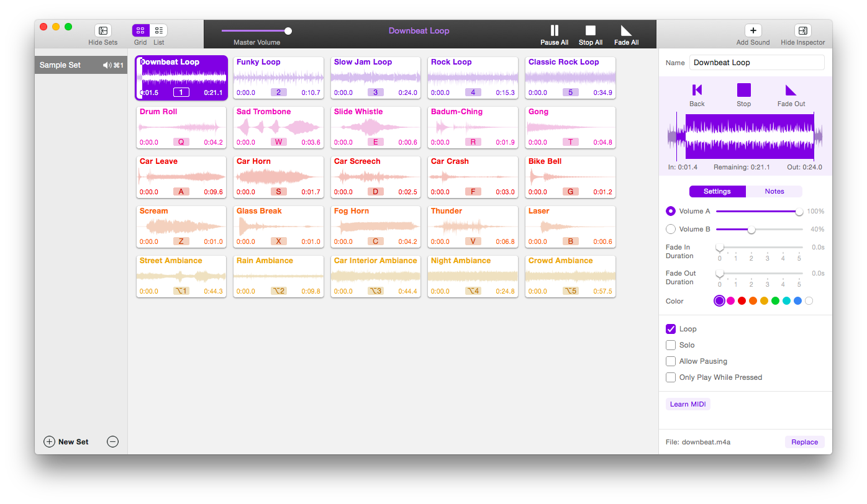Click the playing Downbeat Loop tile
The image size is (867, 504).
(x=181, y=78)
